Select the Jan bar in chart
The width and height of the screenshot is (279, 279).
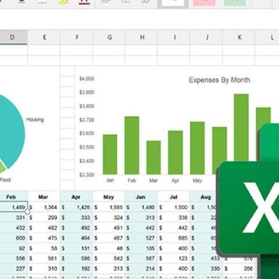110,155
